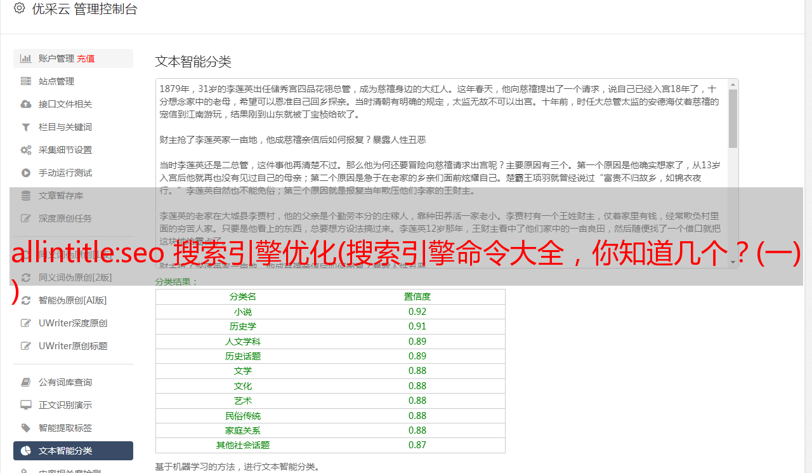Click the 家庭关系 category cell
The height and width of the screenshot is (473, 812).
tap(243, 430)
